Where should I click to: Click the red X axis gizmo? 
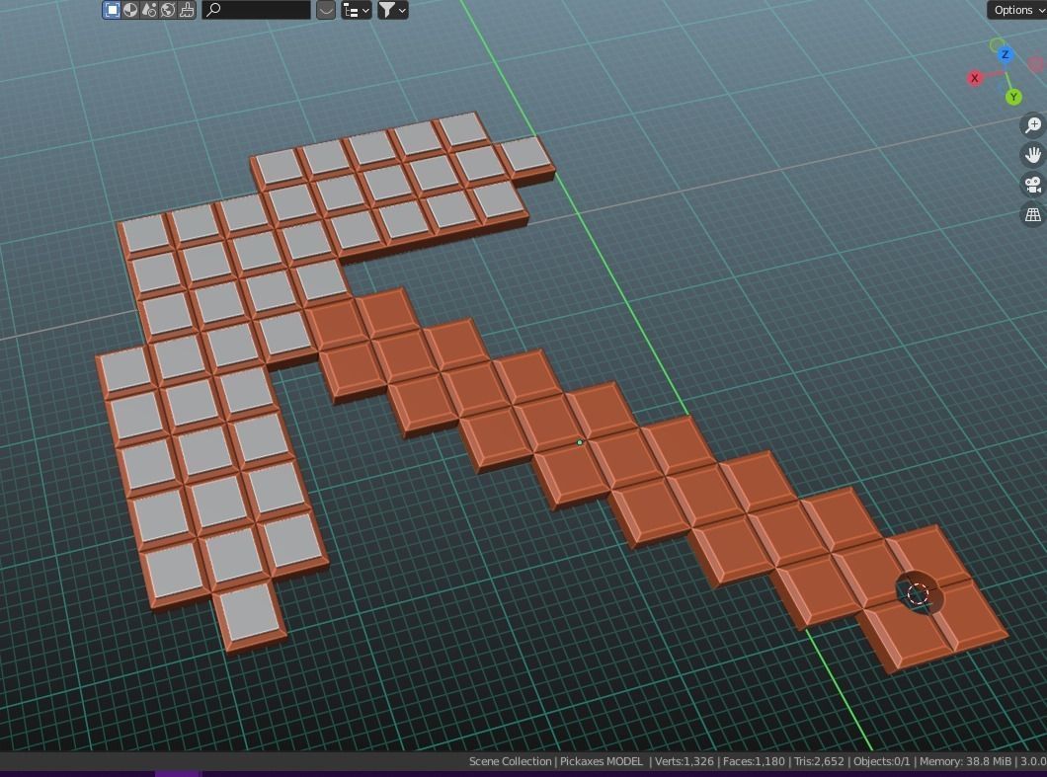[974, 78]
